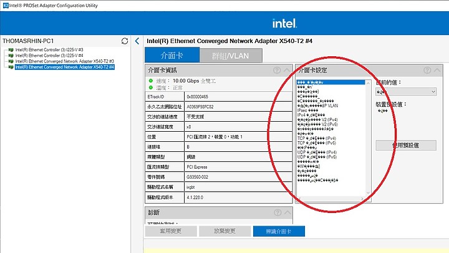Select the setting ending 'V2 (IPv6)'

coord(317,124)
